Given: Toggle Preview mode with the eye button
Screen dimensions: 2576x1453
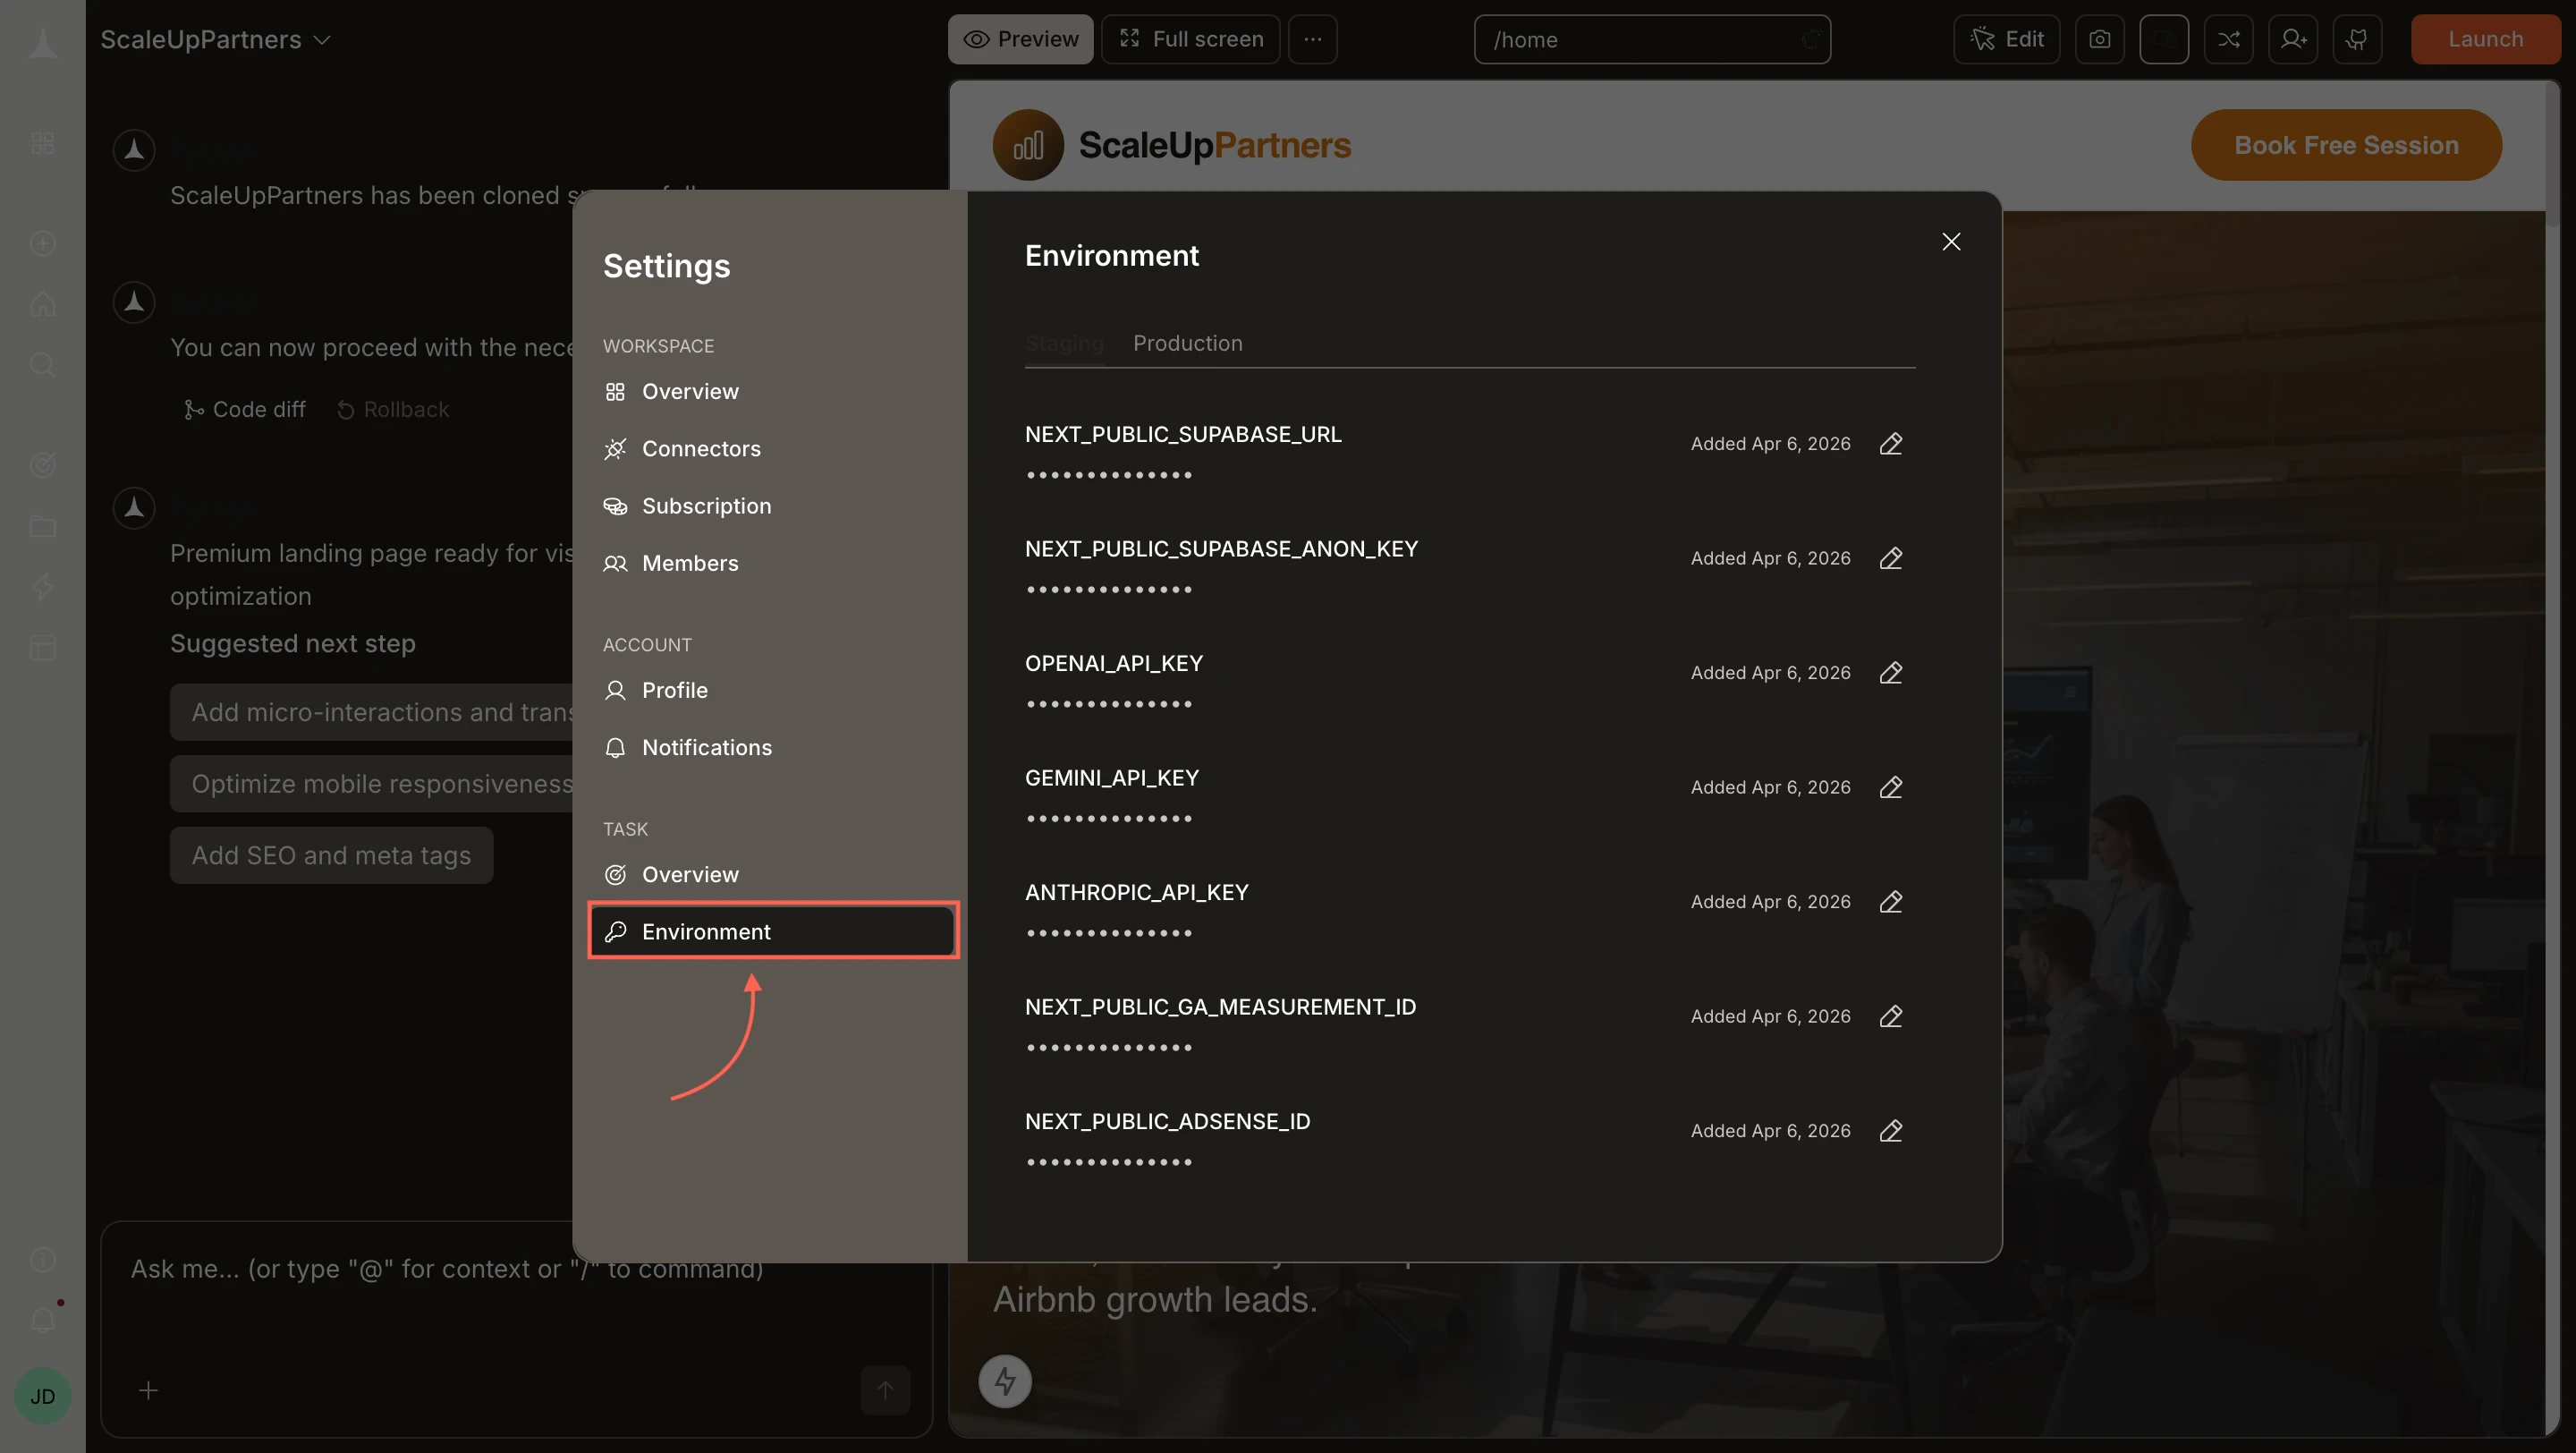Looking at the screenshot, I should point(1020,39).
